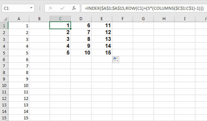The height and width of the screenshot is (121, 207).
Task: Select cell D2 containing bold 7
Action: pyautogui.click(x=81, y=32)
